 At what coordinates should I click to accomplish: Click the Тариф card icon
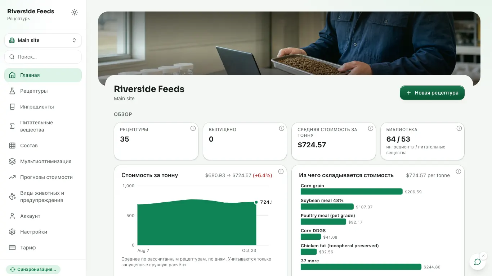[12, 248]
